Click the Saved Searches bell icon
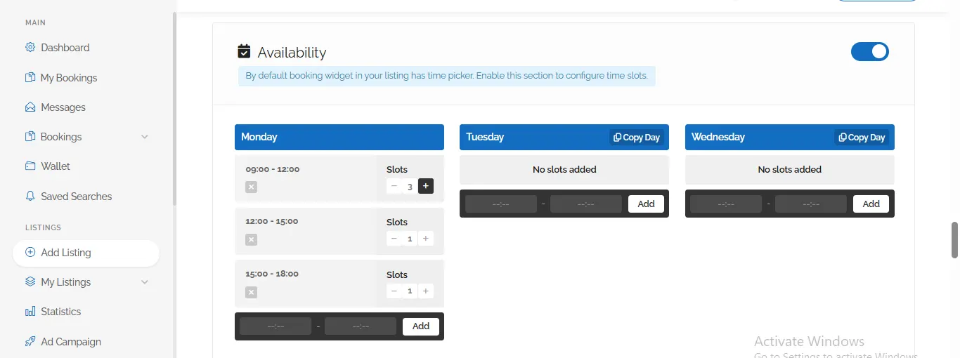 point(30,197)
